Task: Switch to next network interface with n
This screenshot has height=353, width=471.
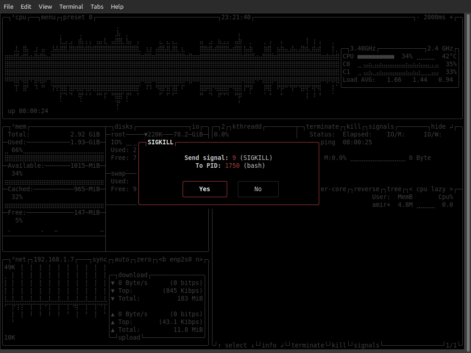Action: click(199, 259)
